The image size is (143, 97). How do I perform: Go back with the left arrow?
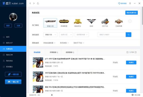click(30, 3)
